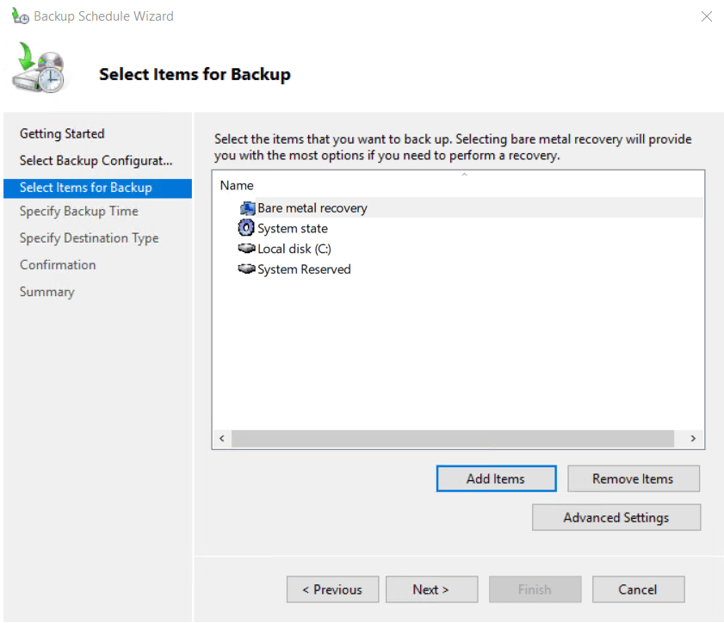724x623 pixels.
Task: Cancel the backup wizard
Action: pyautogui.click(x=638, y=589)
